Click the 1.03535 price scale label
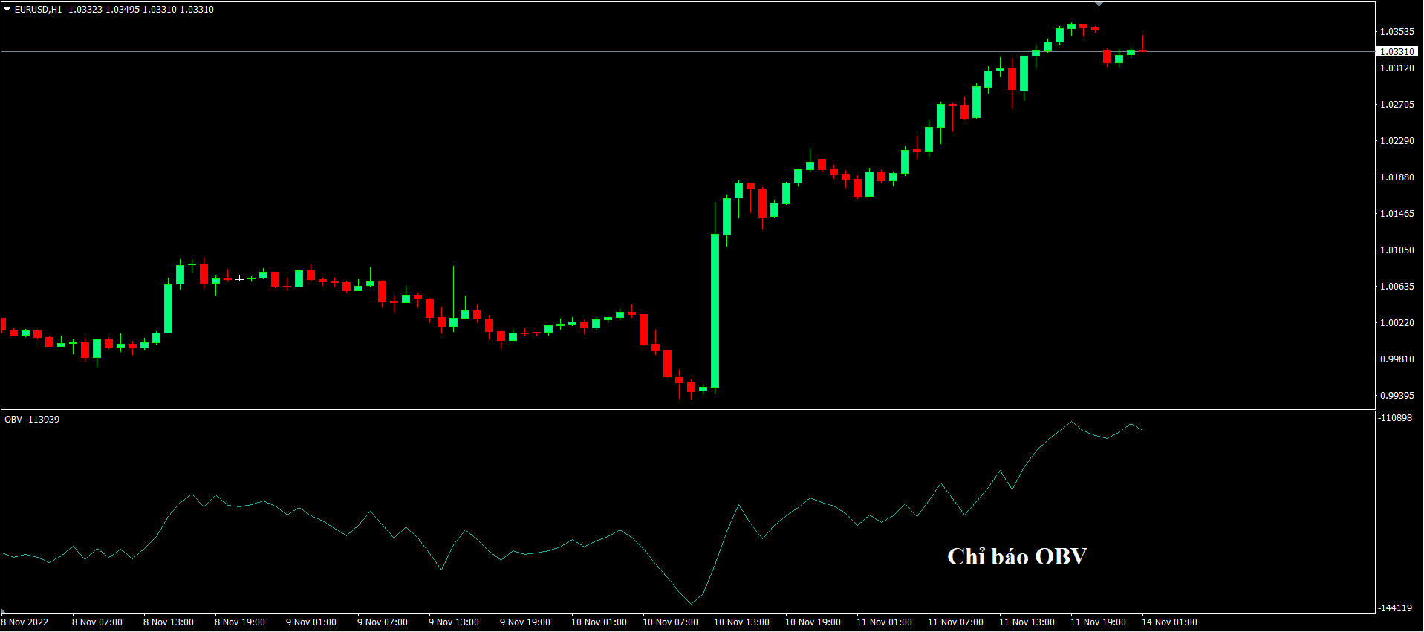The width and height of the screenshot is (1424, 632). point(1397,32)
